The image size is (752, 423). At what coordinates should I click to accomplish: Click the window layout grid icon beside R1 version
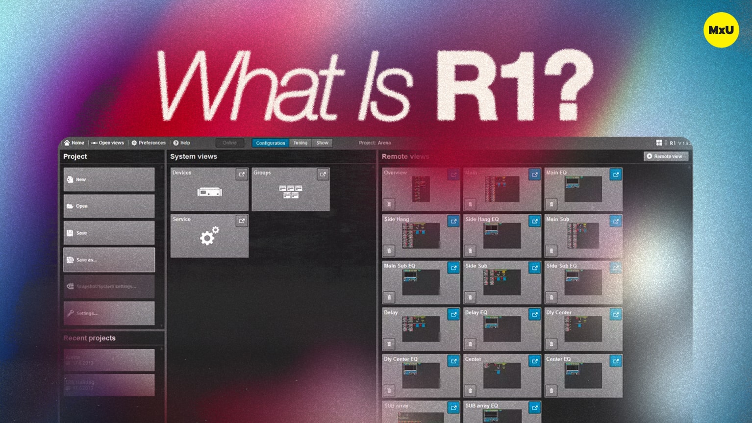tap(659, 142)
